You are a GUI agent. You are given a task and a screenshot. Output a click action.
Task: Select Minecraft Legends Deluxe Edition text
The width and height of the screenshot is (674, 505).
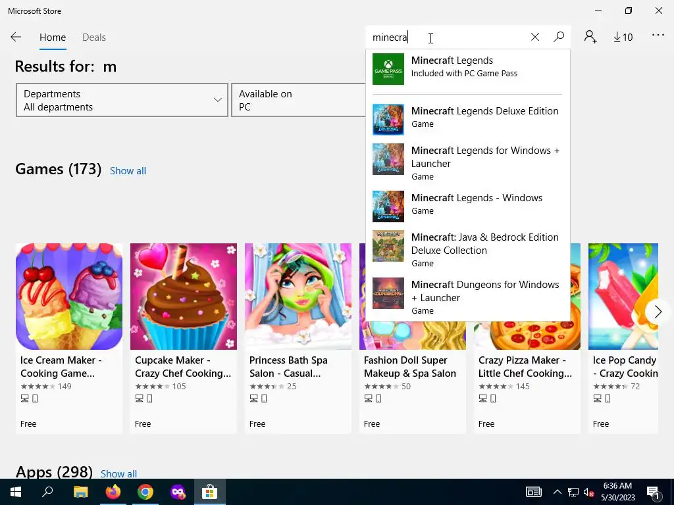[x=484, y=111]
